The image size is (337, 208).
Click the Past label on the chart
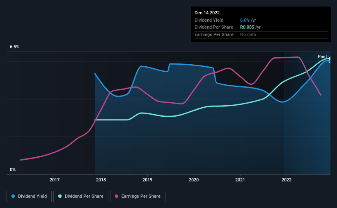pos(322,57)
